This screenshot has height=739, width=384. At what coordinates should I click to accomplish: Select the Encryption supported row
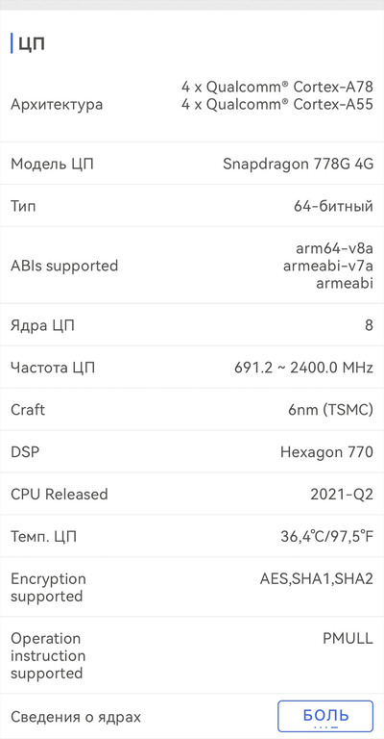(192, 587)
